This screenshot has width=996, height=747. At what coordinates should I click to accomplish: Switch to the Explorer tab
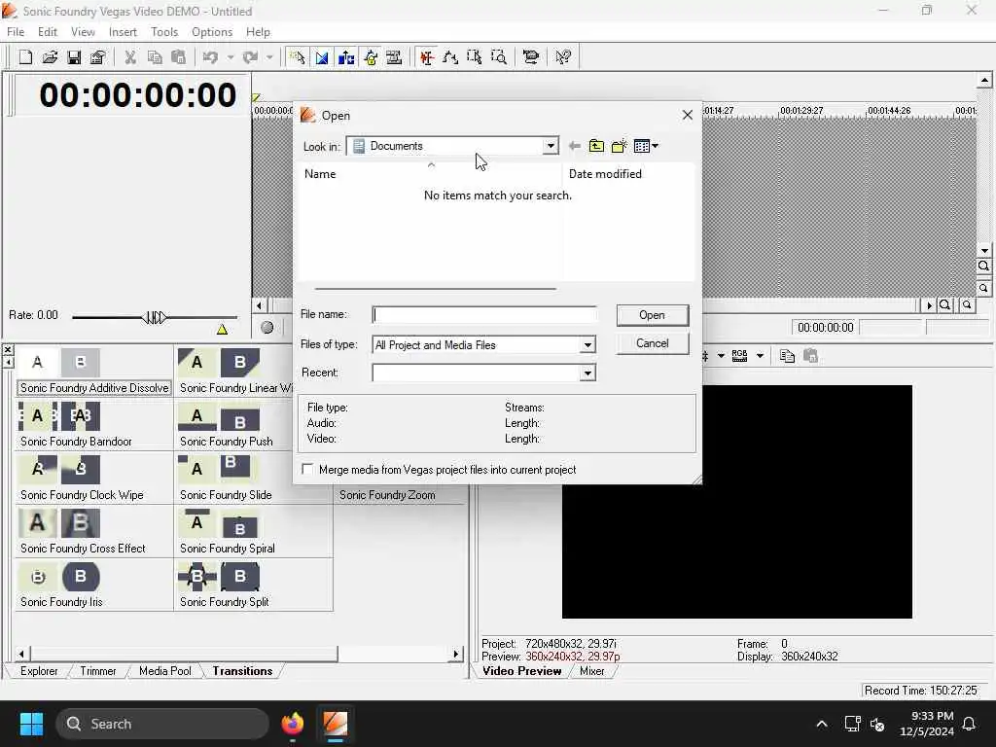pos(39,671)
